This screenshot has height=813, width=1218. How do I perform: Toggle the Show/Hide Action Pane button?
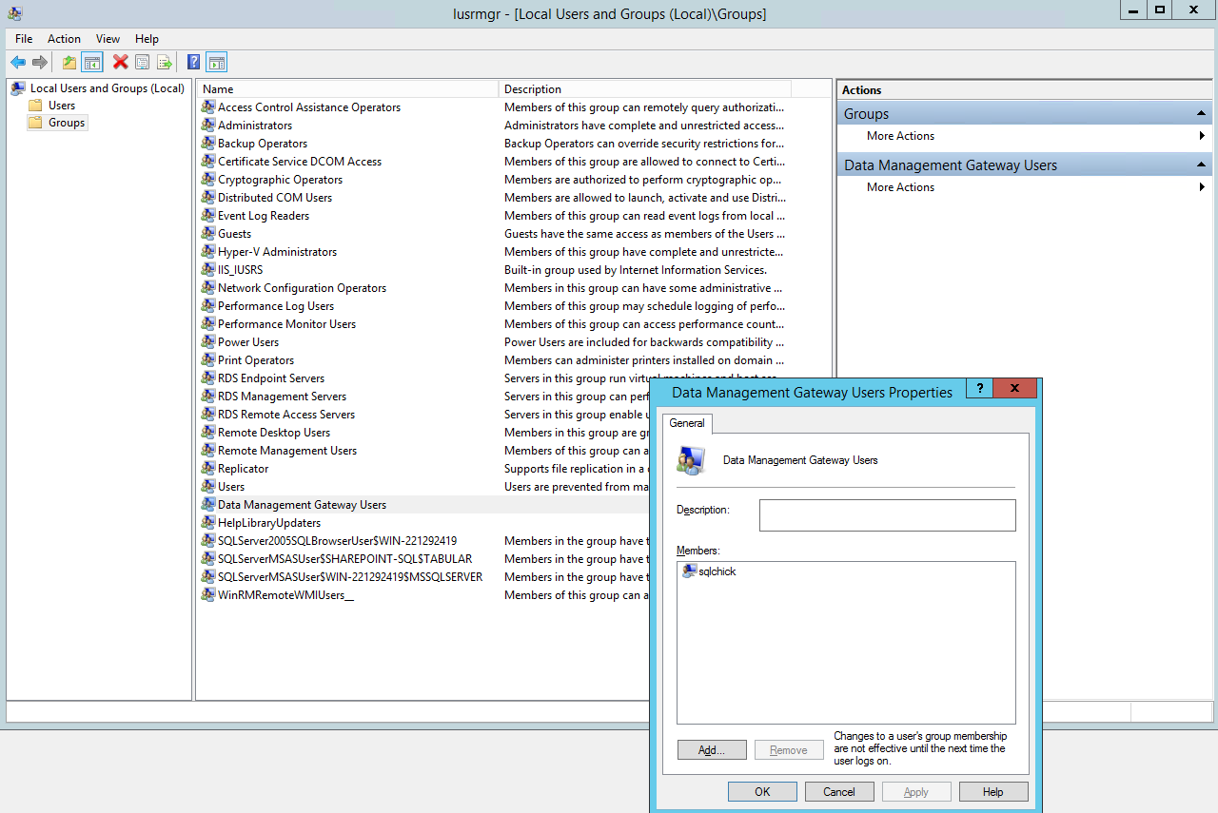(216, 63)
